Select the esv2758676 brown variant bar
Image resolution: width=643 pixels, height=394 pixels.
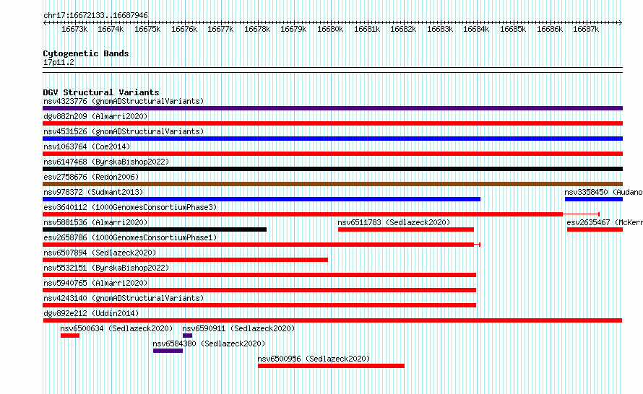pyautogui.click(x=332, y=184)
